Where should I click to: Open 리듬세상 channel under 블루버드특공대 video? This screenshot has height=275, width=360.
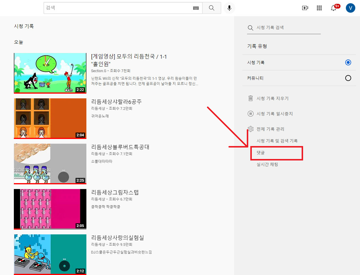[98, 154]
